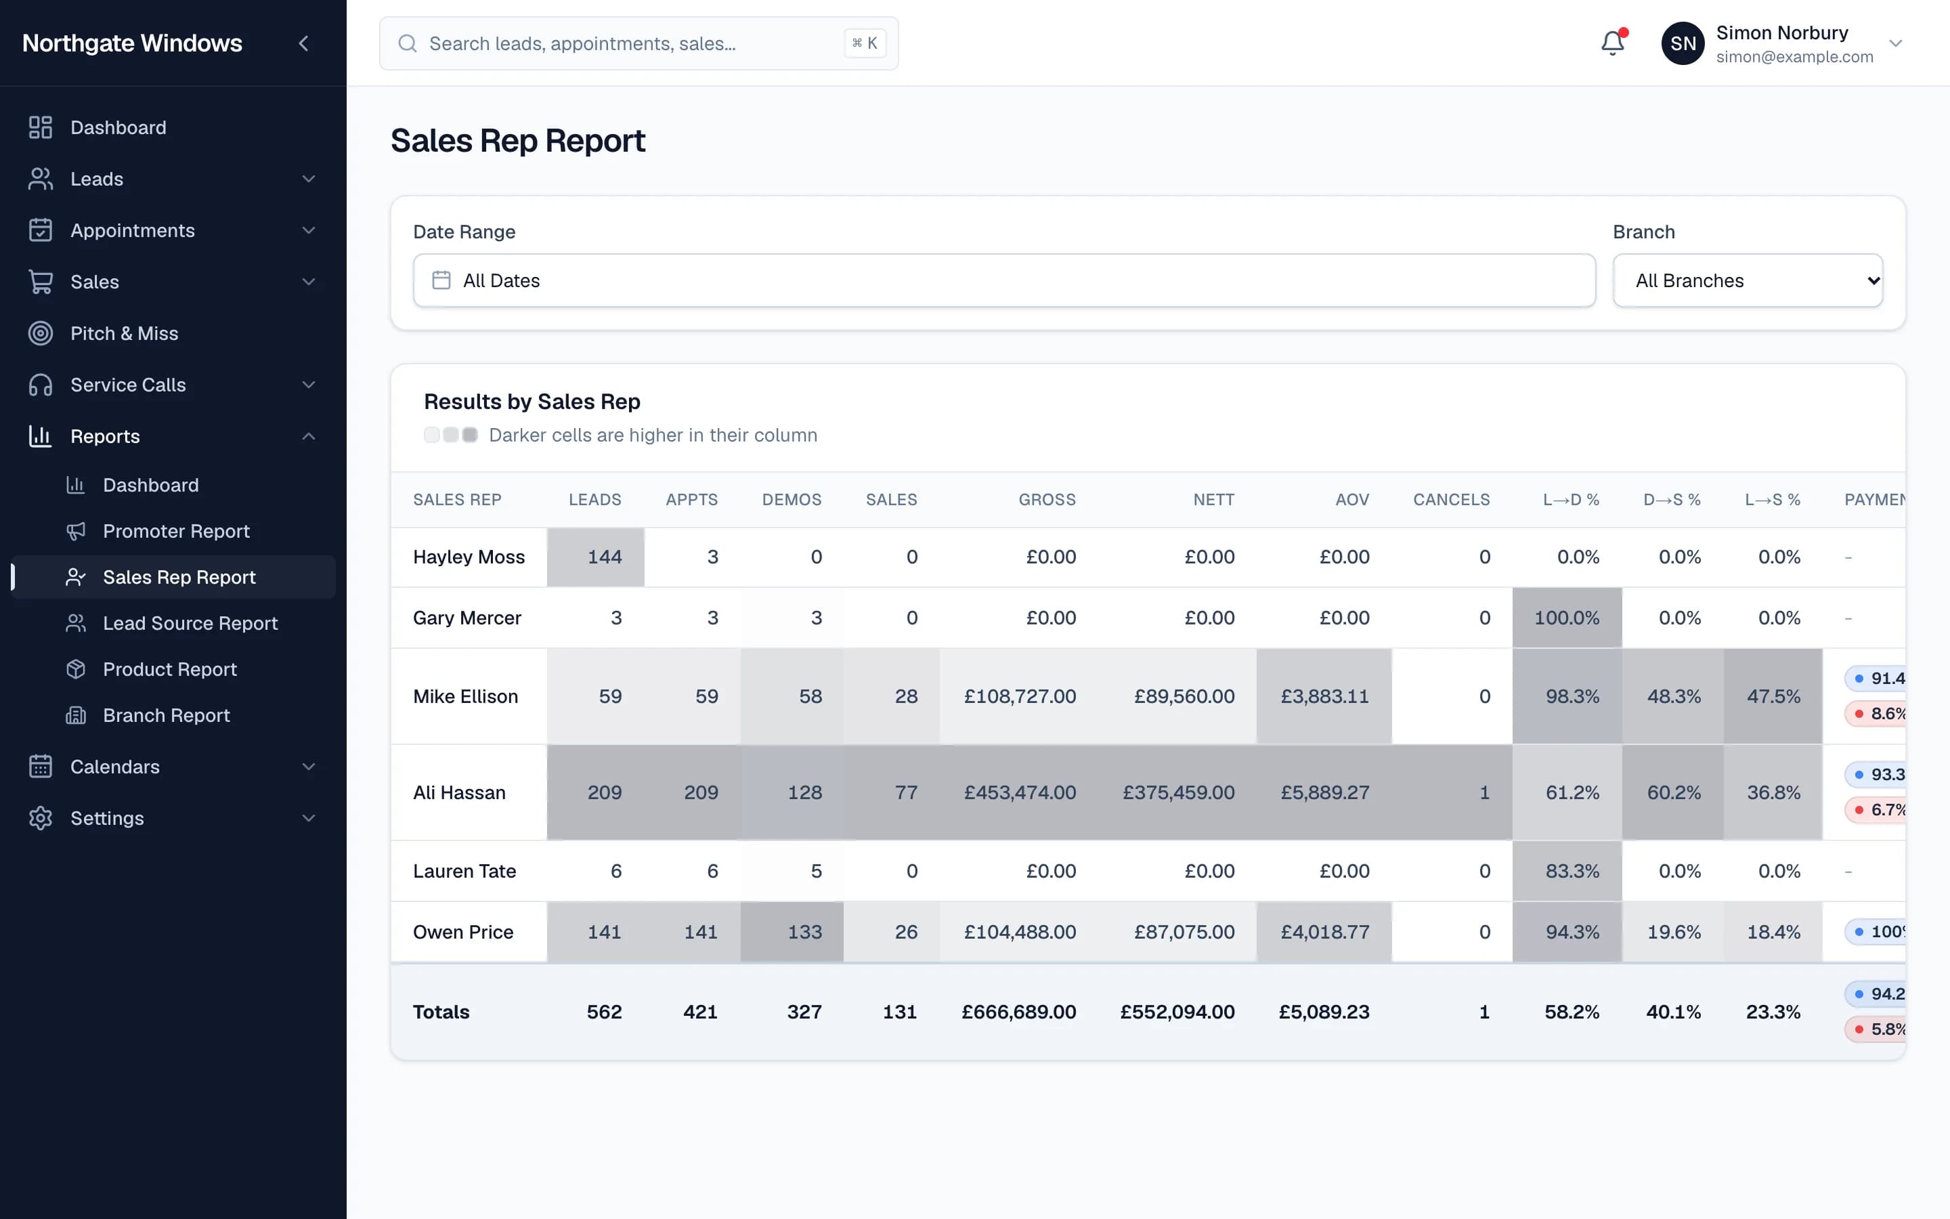Click the Product Report box icon

click(76, 669)
